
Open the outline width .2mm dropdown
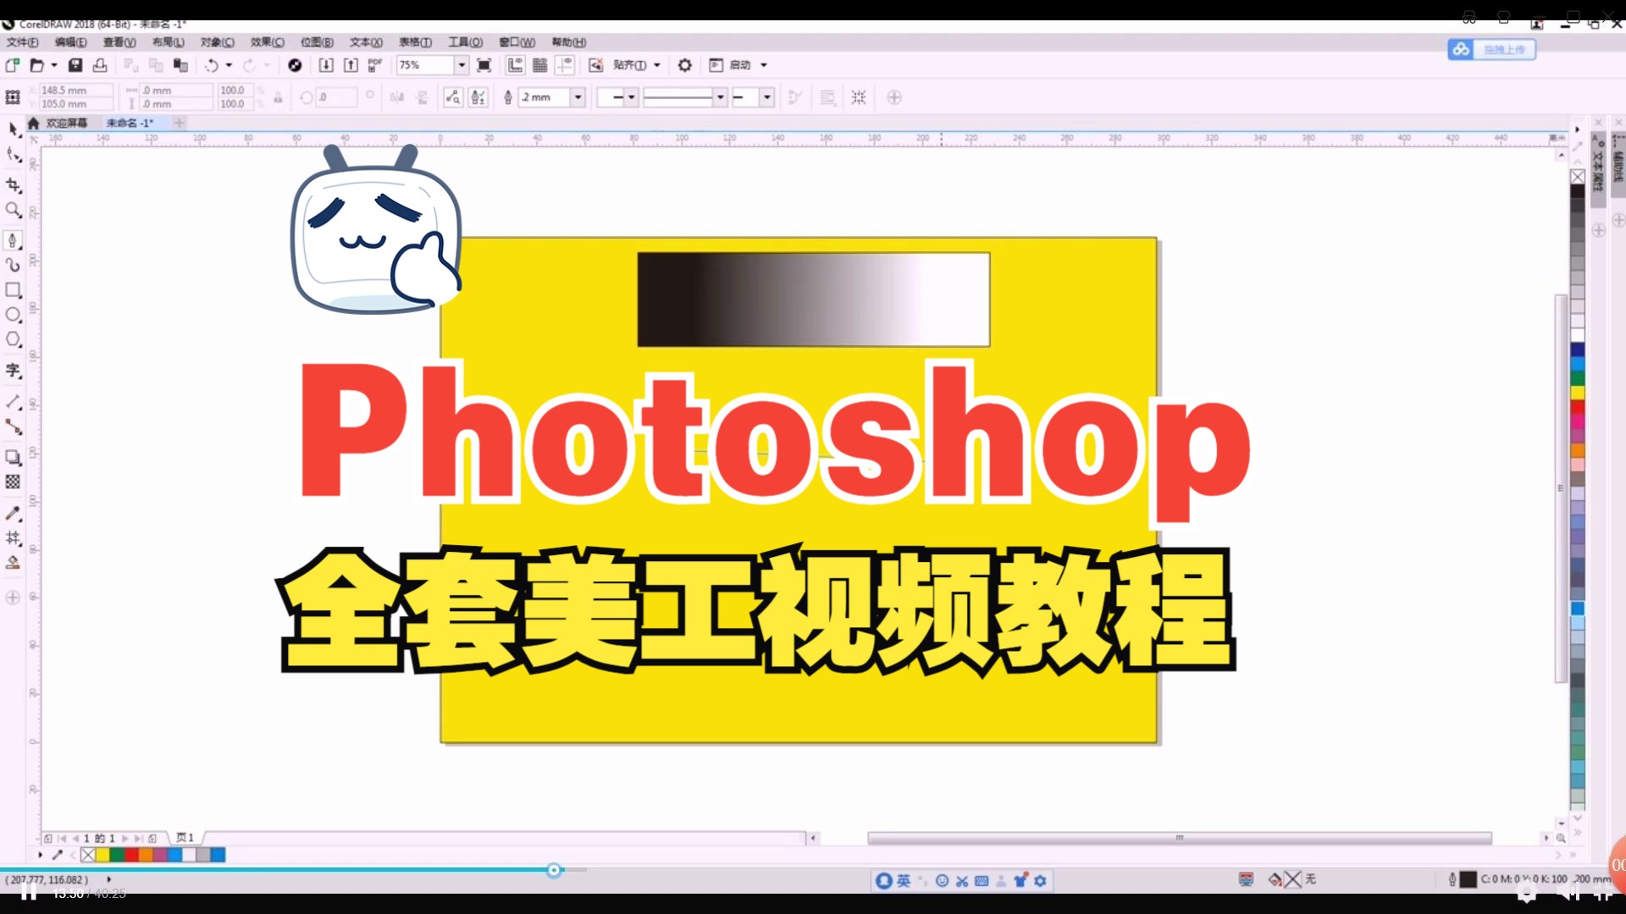pyautogui.click(x=579, y=97)
